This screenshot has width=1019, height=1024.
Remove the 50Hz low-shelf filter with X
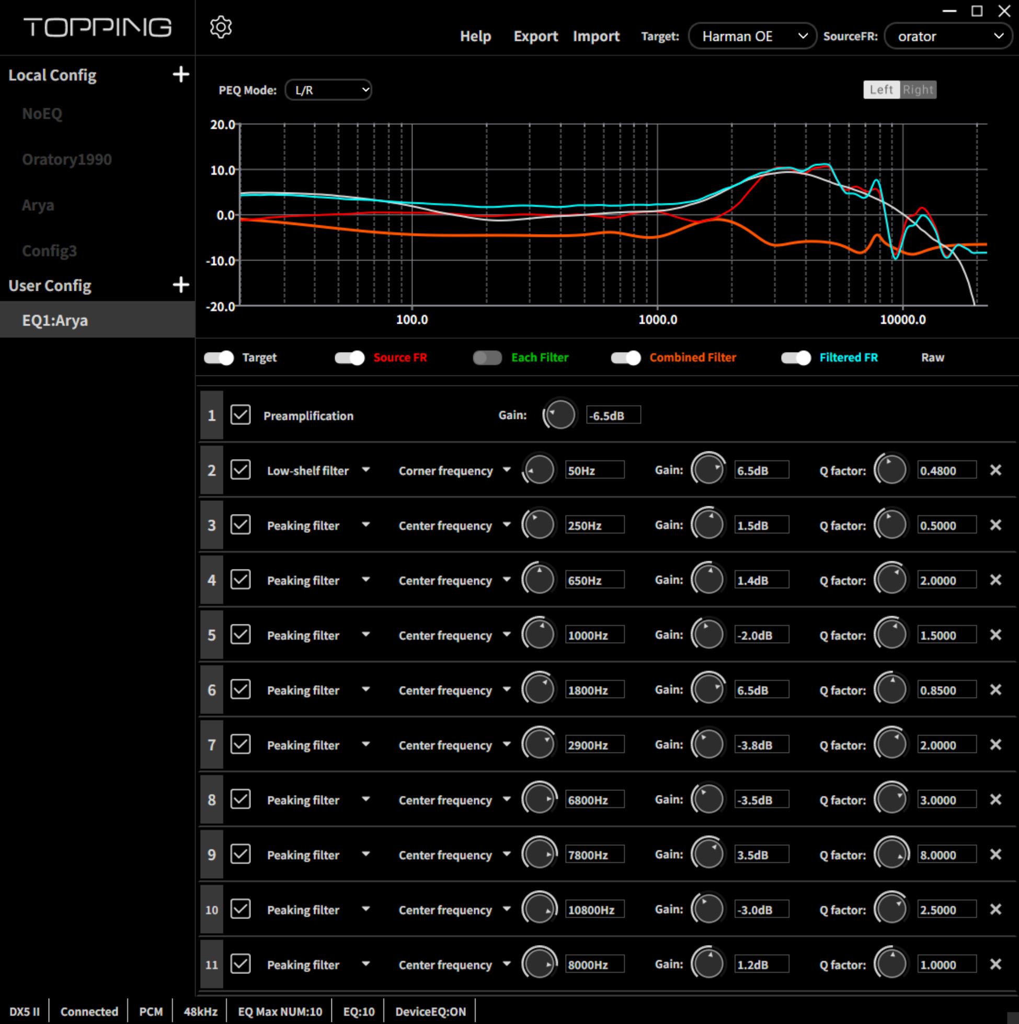click(x=995, y=470)
